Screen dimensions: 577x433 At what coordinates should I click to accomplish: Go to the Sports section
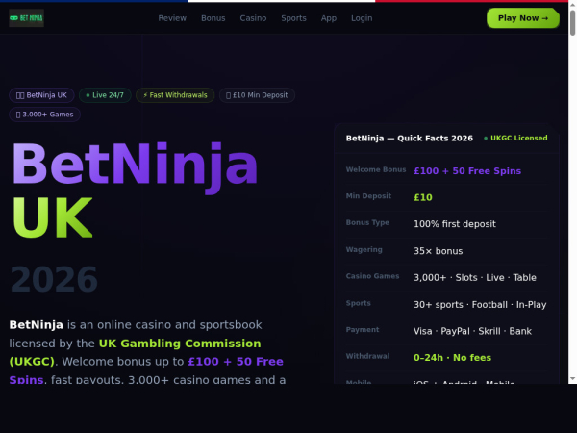[293, 18]
